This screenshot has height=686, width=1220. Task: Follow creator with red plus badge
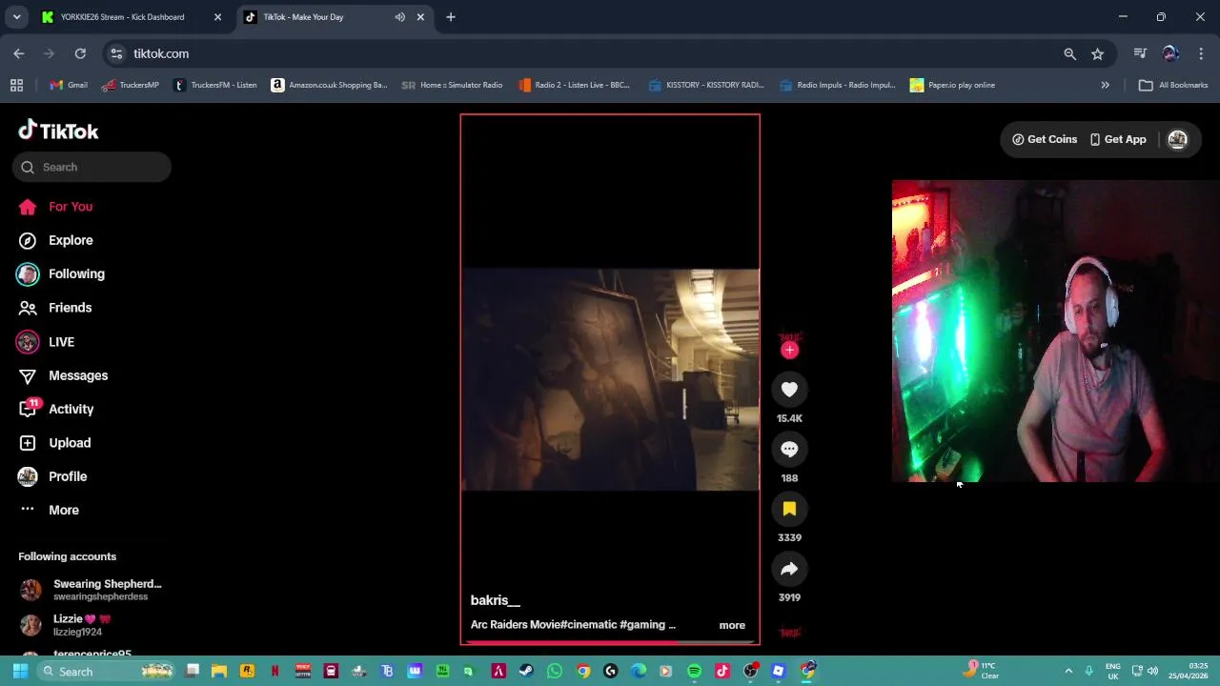point(789,350)
